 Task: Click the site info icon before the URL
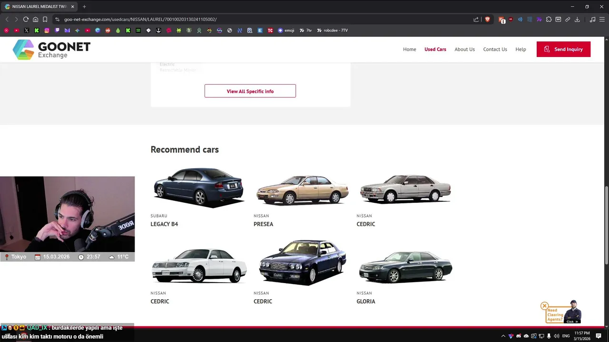click(57, 19)
